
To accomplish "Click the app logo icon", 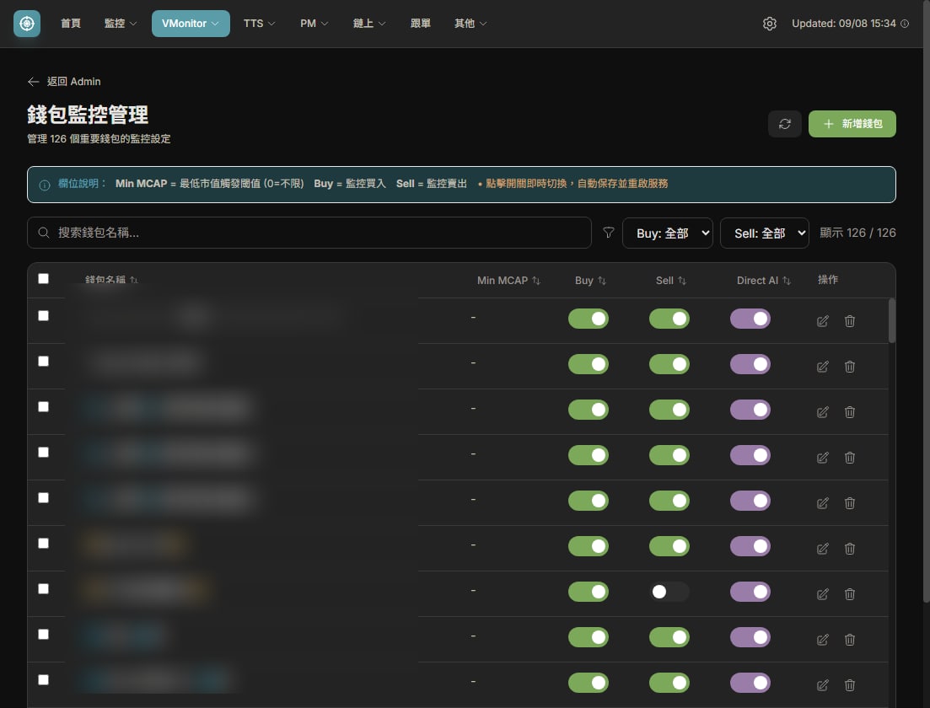I will (x=27, y=23).
